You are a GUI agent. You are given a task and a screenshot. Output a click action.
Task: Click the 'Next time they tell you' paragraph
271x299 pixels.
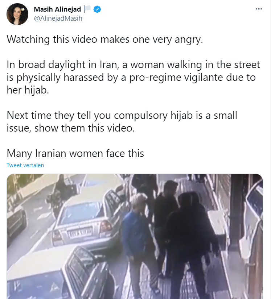point(122,121)
